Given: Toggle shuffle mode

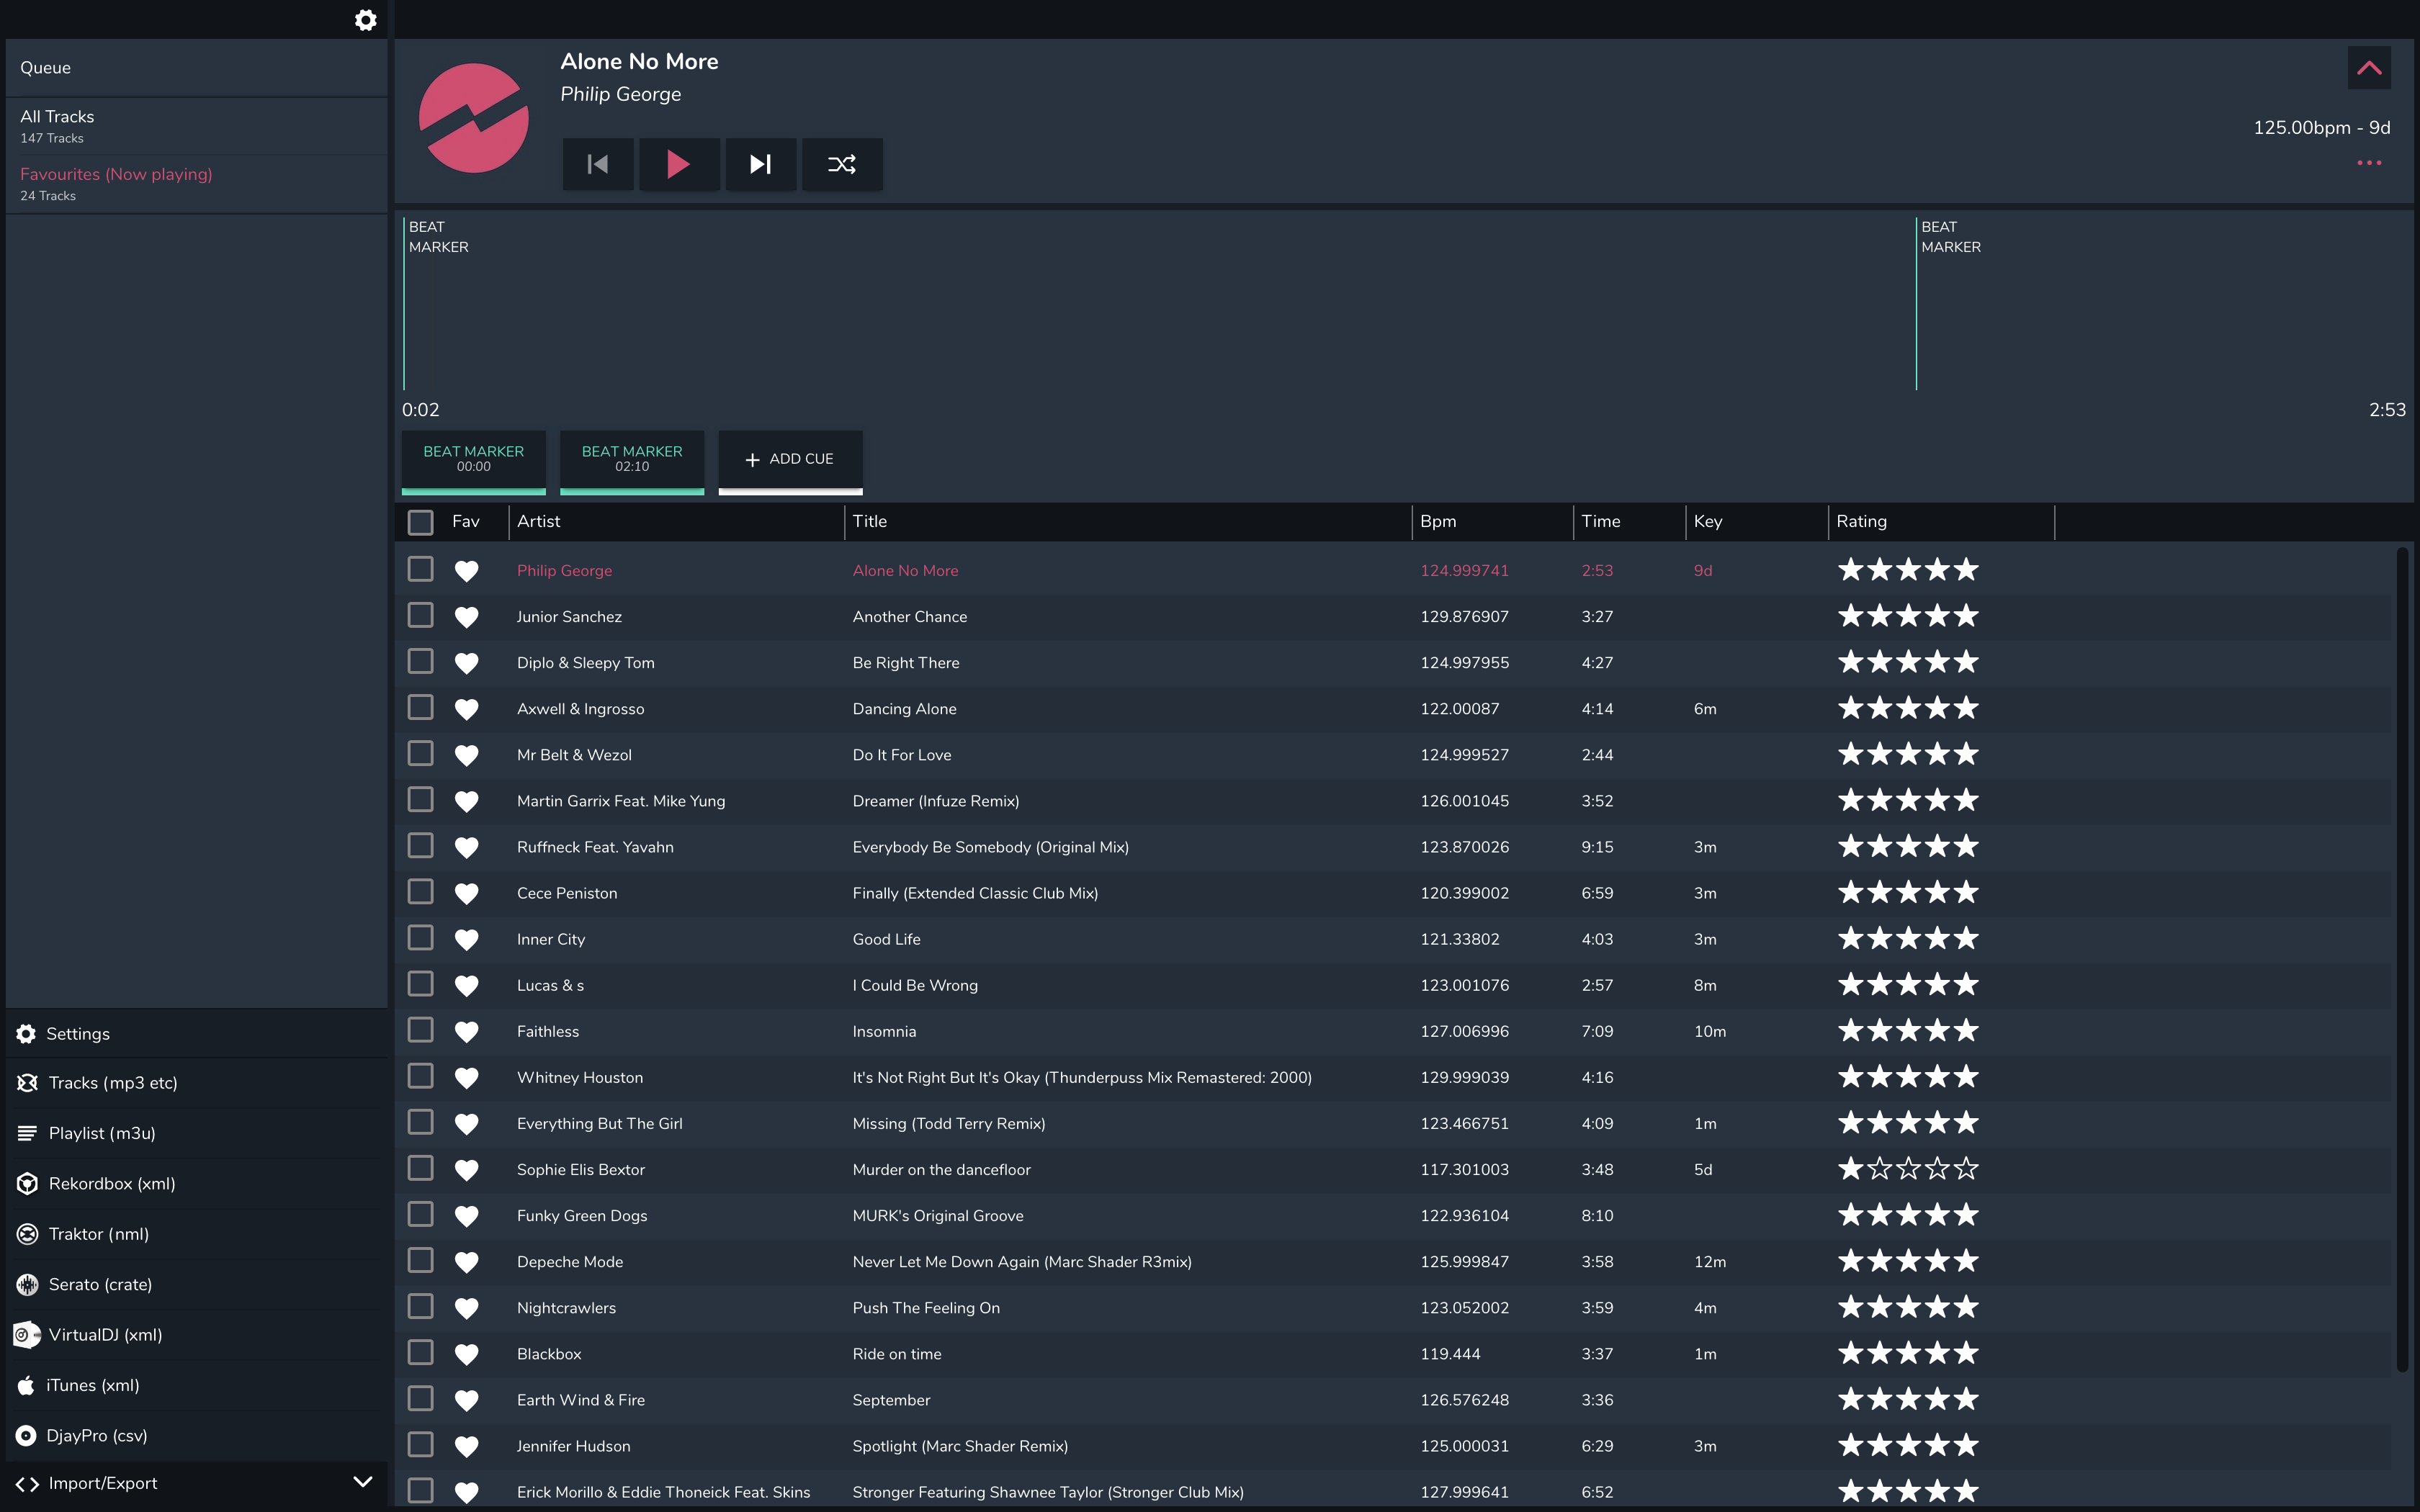Looking at the screenshot, I should click(841, 164).
